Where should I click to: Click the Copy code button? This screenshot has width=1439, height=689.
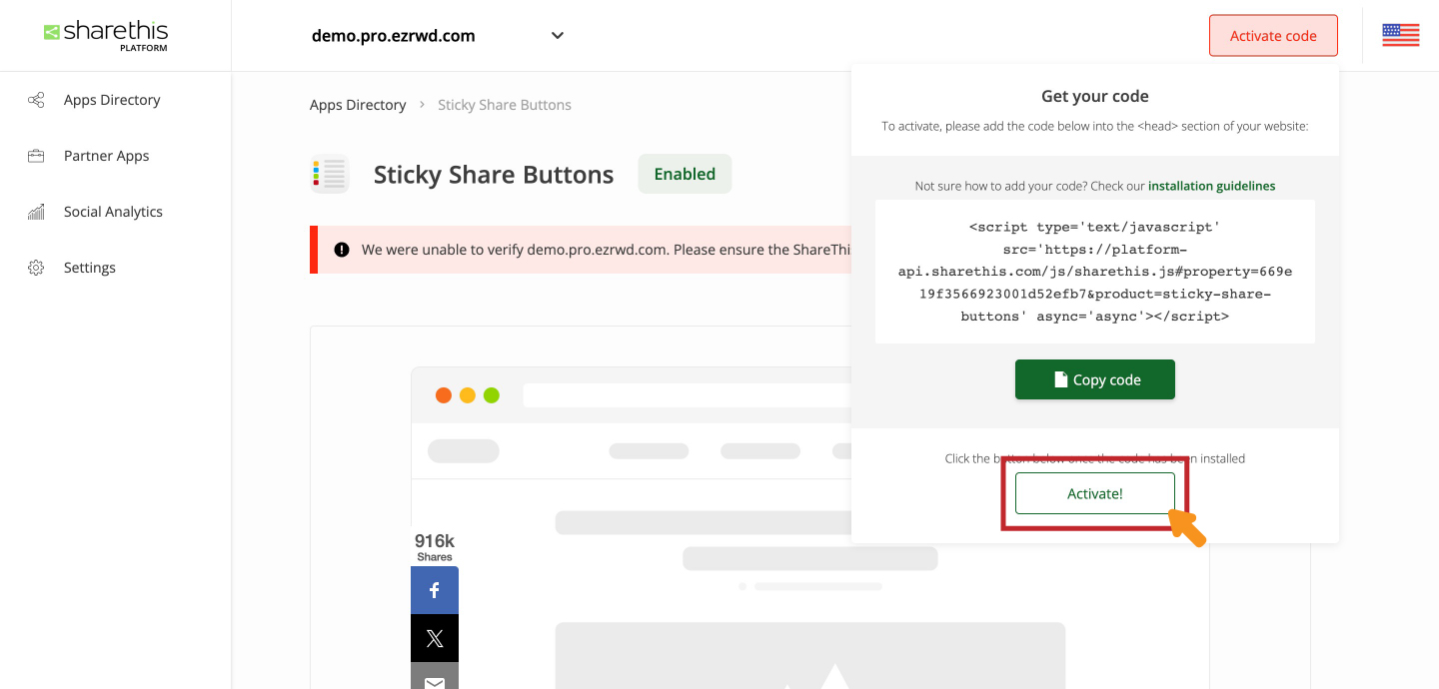point(1095,379)
